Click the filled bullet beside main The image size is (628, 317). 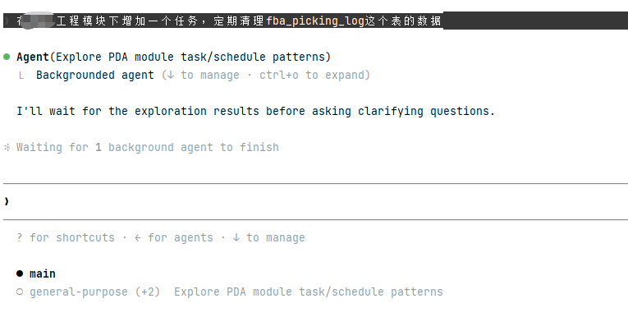pyautogui.click(x=20, y=273)
